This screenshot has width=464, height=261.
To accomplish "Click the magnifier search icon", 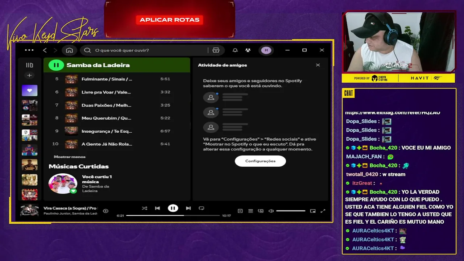I will (87, 50).
